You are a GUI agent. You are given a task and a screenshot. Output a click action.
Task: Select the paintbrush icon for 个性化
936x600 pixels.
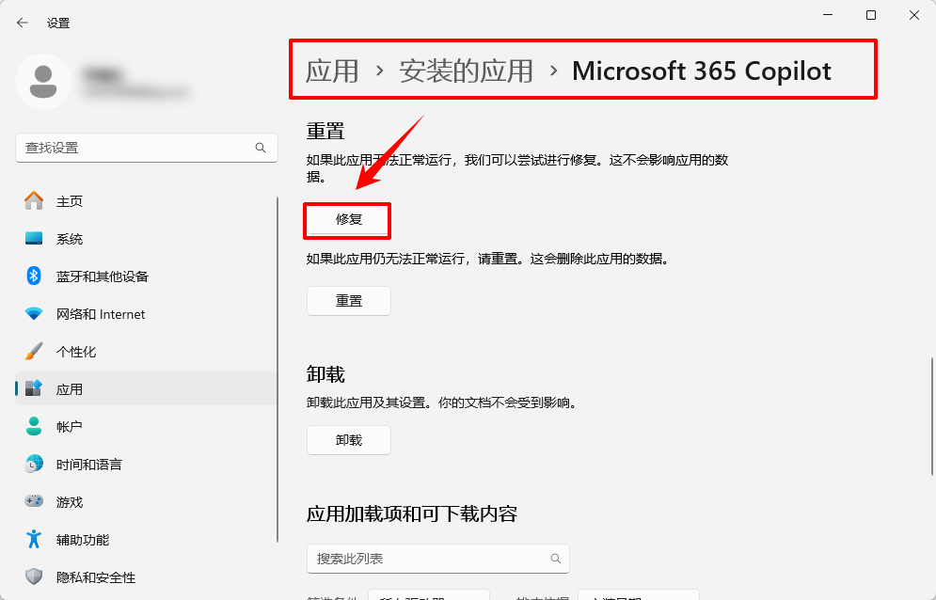pos(34,351)
